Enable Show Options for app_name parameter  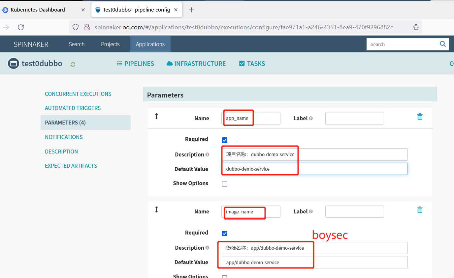click(x=225, y=184)
